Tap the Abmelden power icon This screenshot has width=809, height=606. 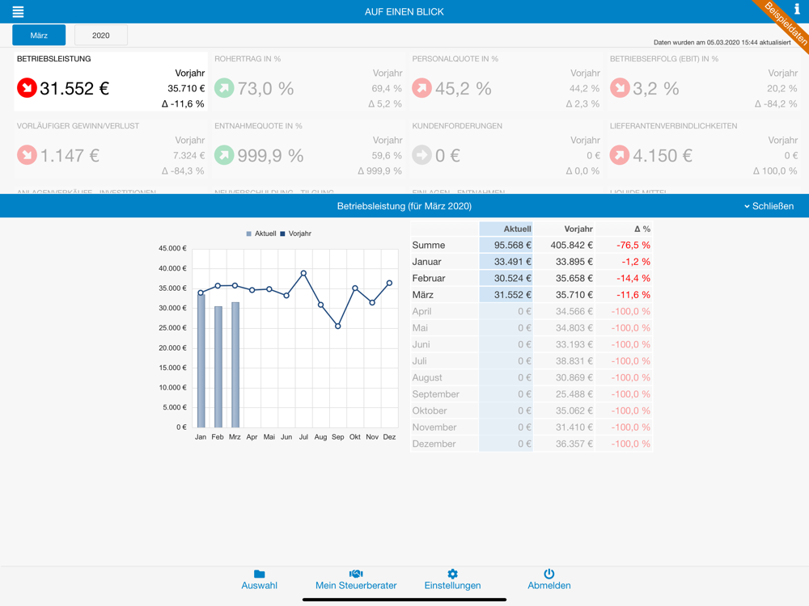(x=549, y=574)
